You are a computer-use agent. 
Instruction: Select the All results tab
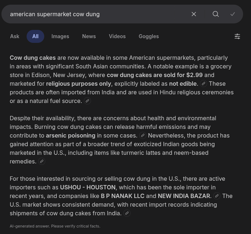[35, 36]
